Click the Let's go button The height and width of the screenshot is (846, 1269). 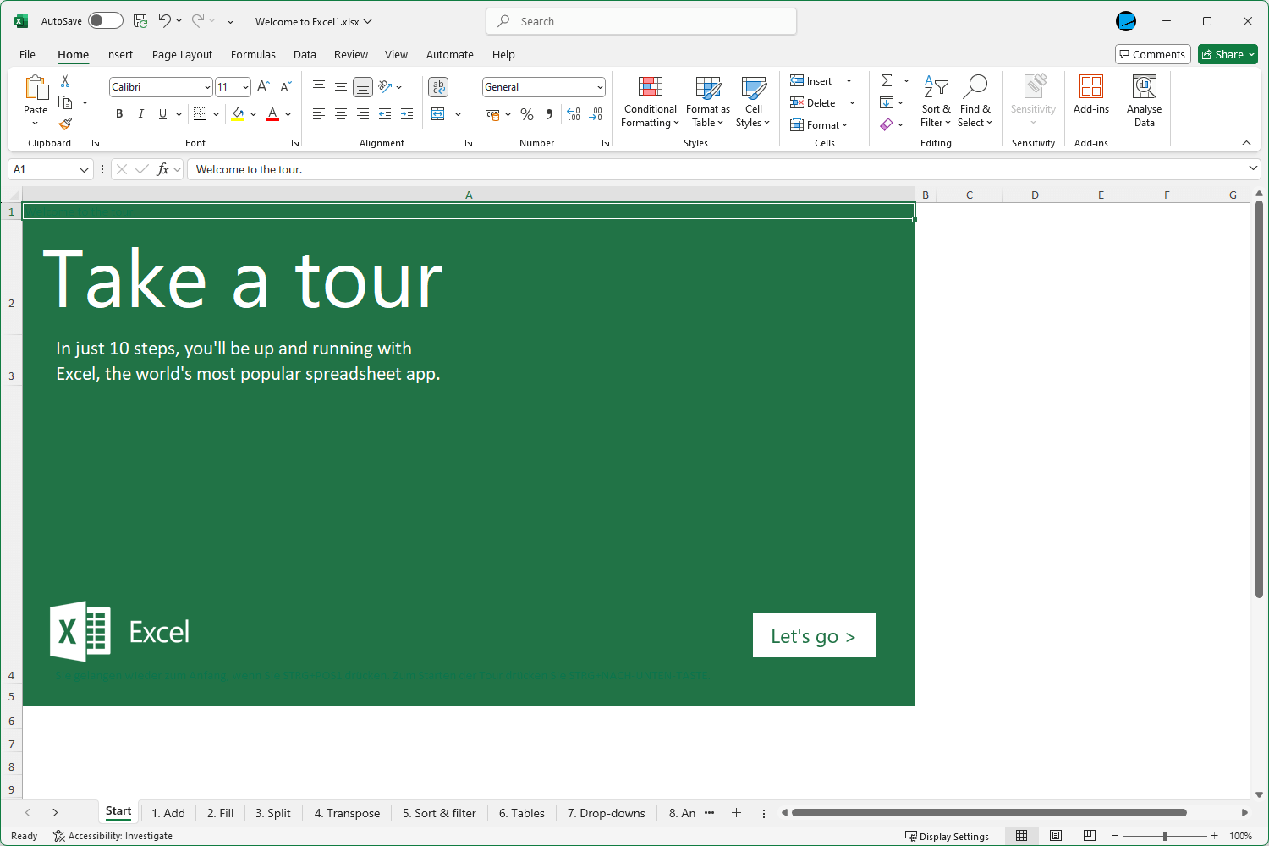814,634
